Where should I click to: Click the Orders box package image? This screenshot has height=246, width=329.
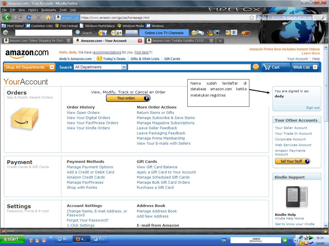click(25, 118)
